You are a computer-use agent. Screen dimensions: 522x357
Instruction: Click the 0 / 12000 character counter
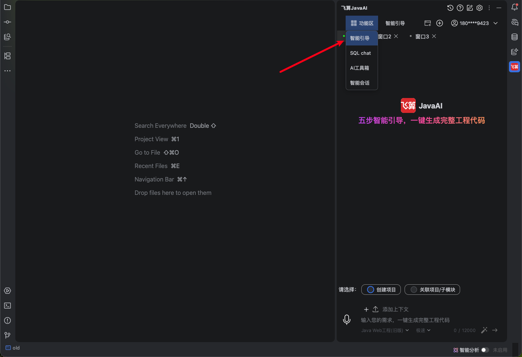(464, 330)
